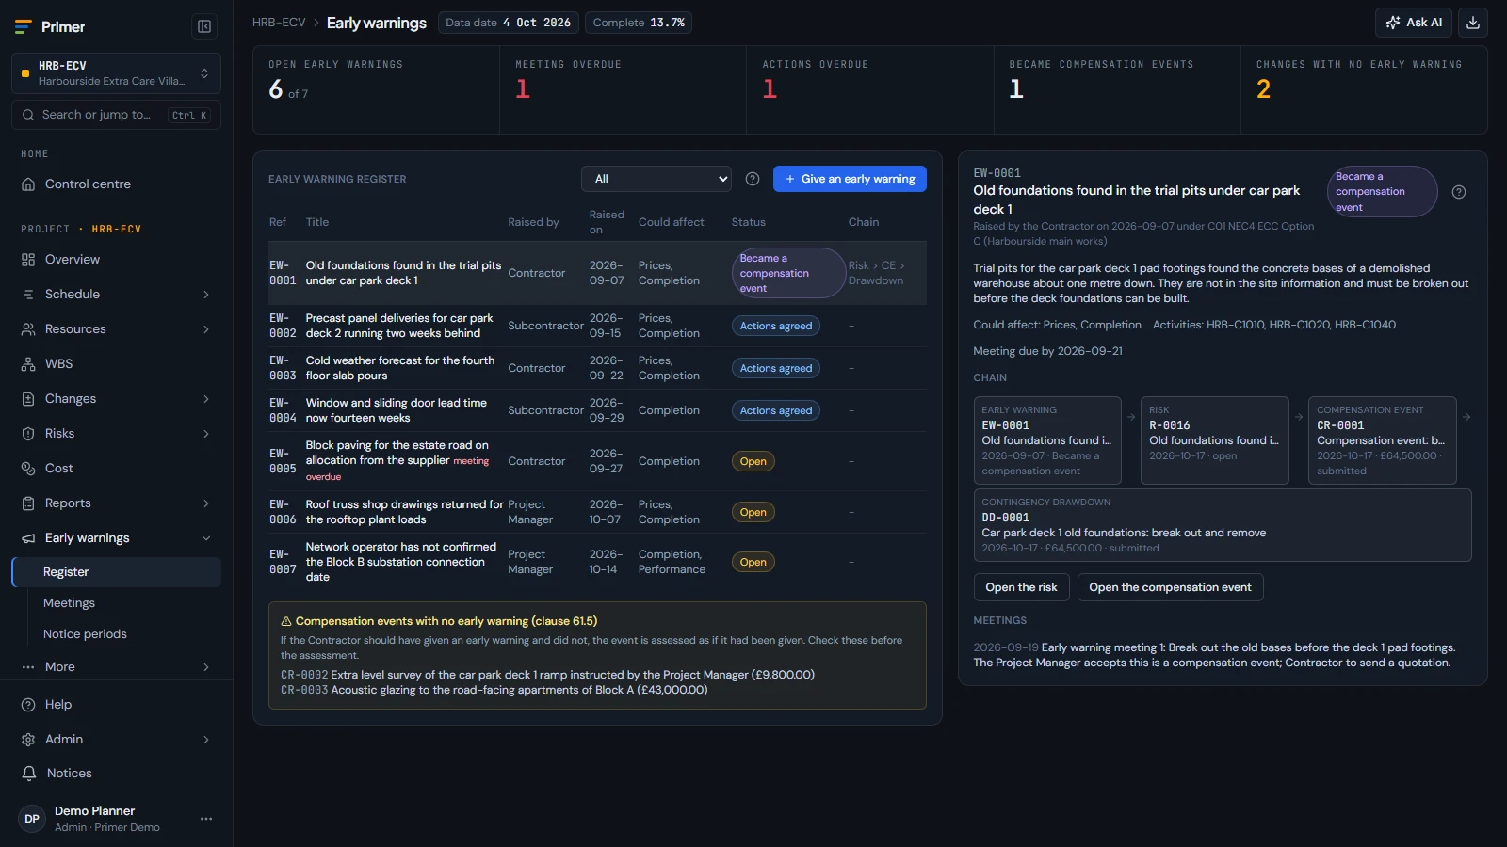Image resolution: width=1507 pixels, height=847 pixels.
Task: Click the help icon beside register filter
Action: click(753, 179)
